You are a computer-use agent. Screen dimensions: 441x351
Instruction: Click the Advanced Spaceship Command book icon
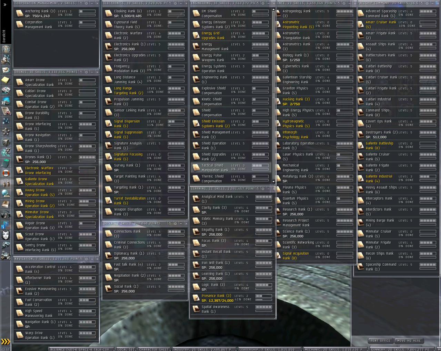(361, 13)
